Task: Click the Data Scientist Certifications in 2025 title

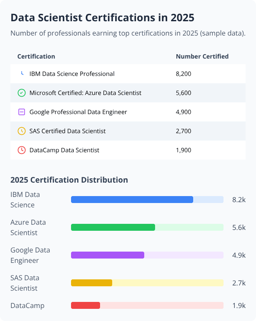Action: (102, 18)
